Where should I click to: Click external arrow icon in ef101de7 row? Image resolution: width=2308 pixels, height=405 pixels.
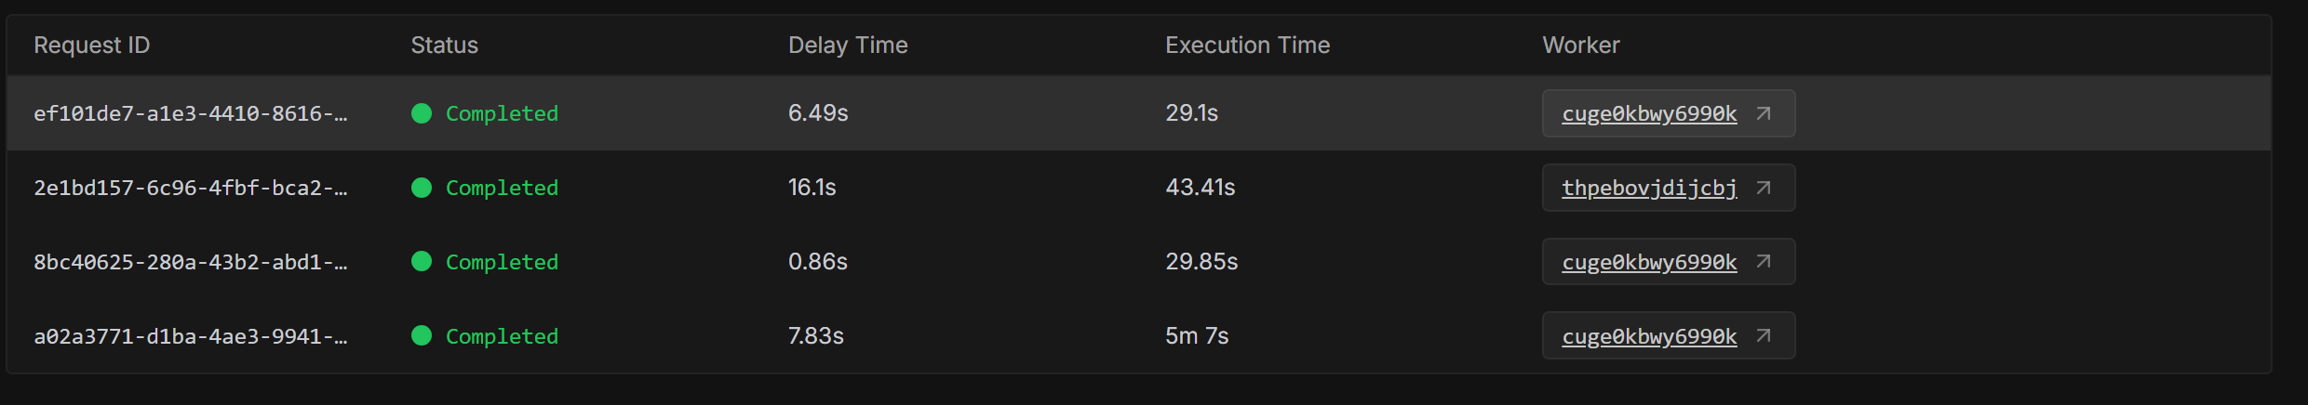(1763, 113)
